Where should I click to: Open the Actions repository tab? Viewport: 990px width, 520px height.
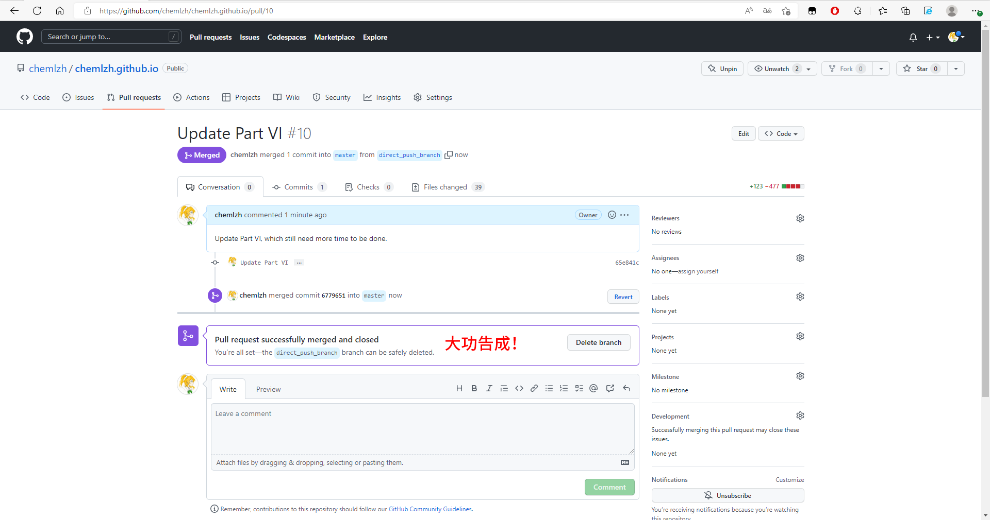click(x=191, y=97)
